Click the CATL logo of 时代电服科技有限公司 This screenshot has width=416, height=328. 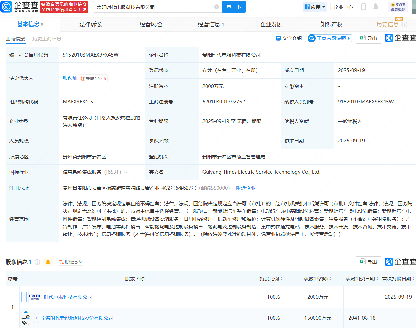coord(35,297)
